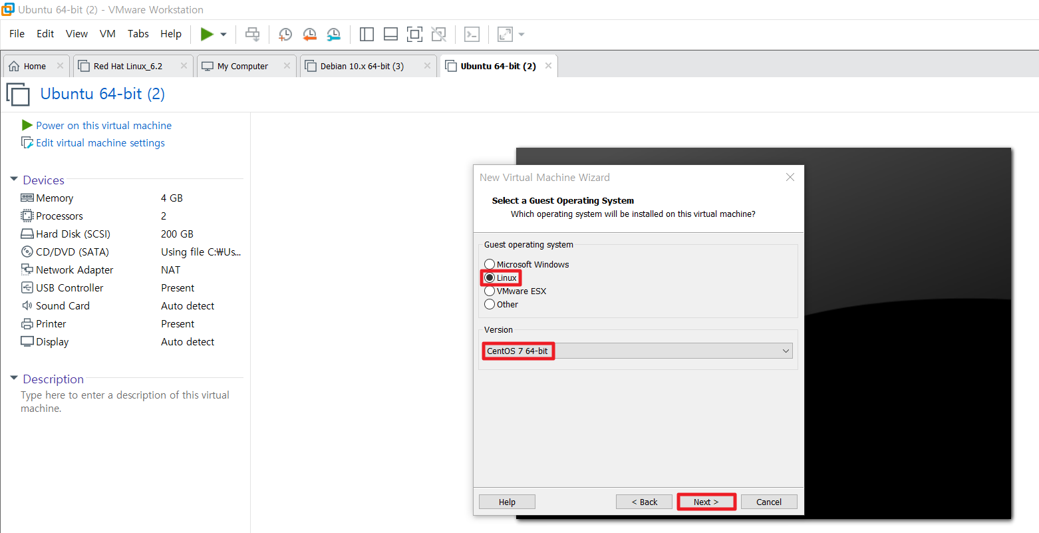Click the < Back button
Image resolution: width=1039 pixels, height=533 pixels.
coord(644,502)
